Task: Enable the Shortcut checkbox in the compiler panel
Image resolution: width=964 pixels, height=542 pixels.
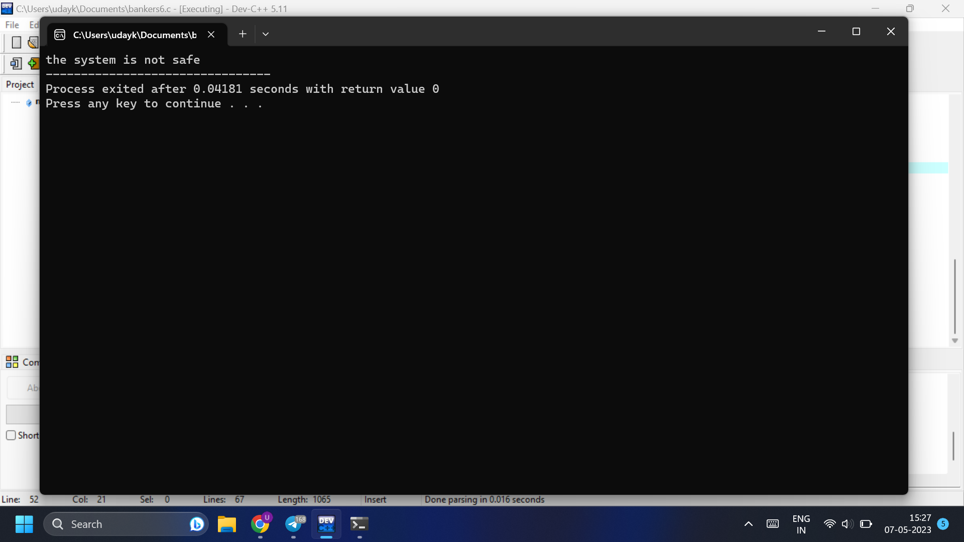Action: click(11, 435)
